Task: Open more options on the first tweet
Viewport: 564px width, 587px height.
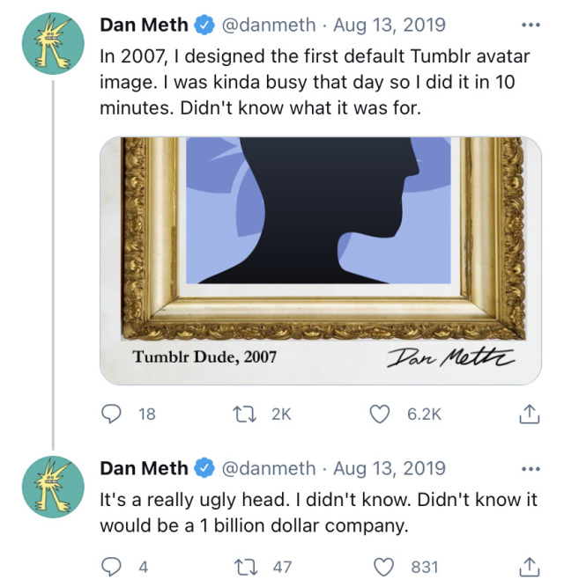Action: pyautogui.click(x=530, y=26)
